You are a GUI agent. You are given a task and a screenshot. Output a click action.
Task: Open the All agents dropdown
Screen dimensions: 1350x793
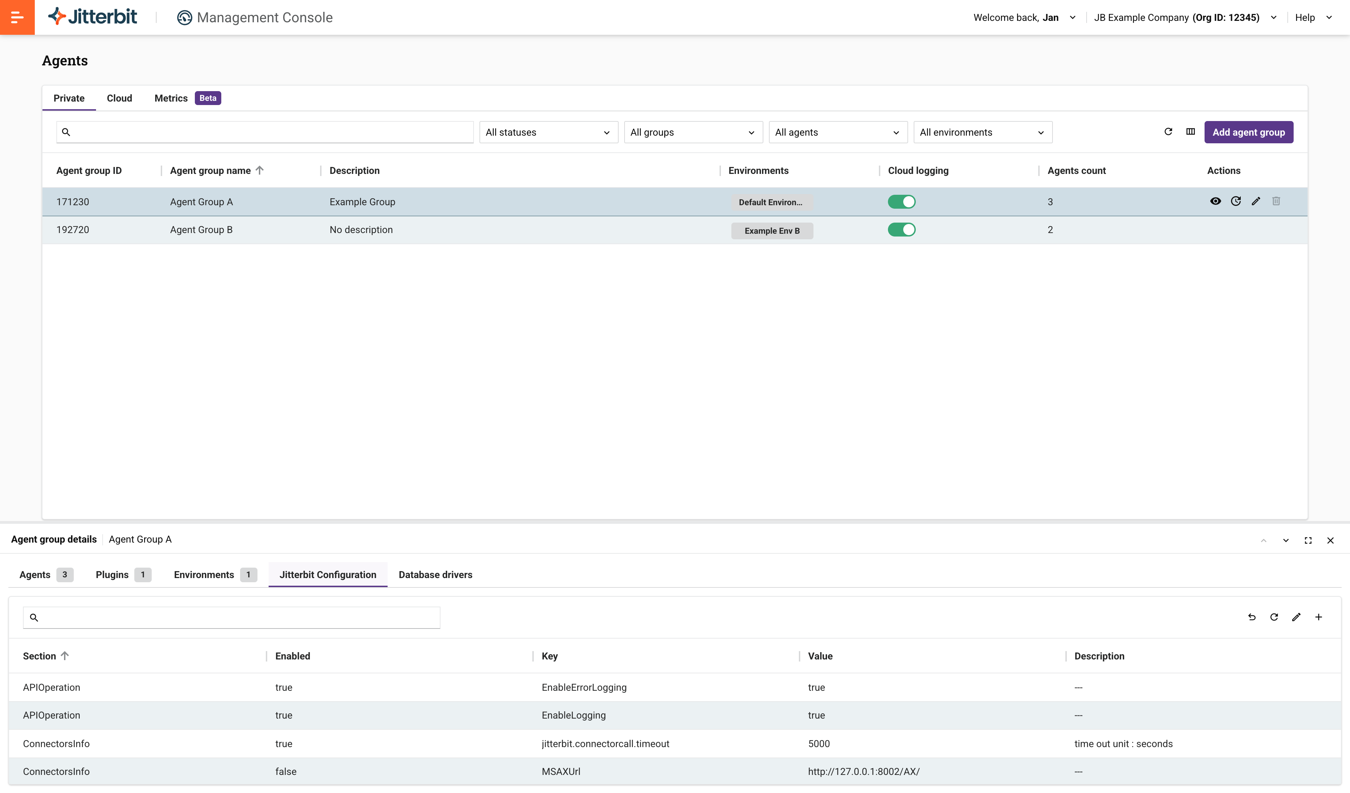[x=838, y=132]
